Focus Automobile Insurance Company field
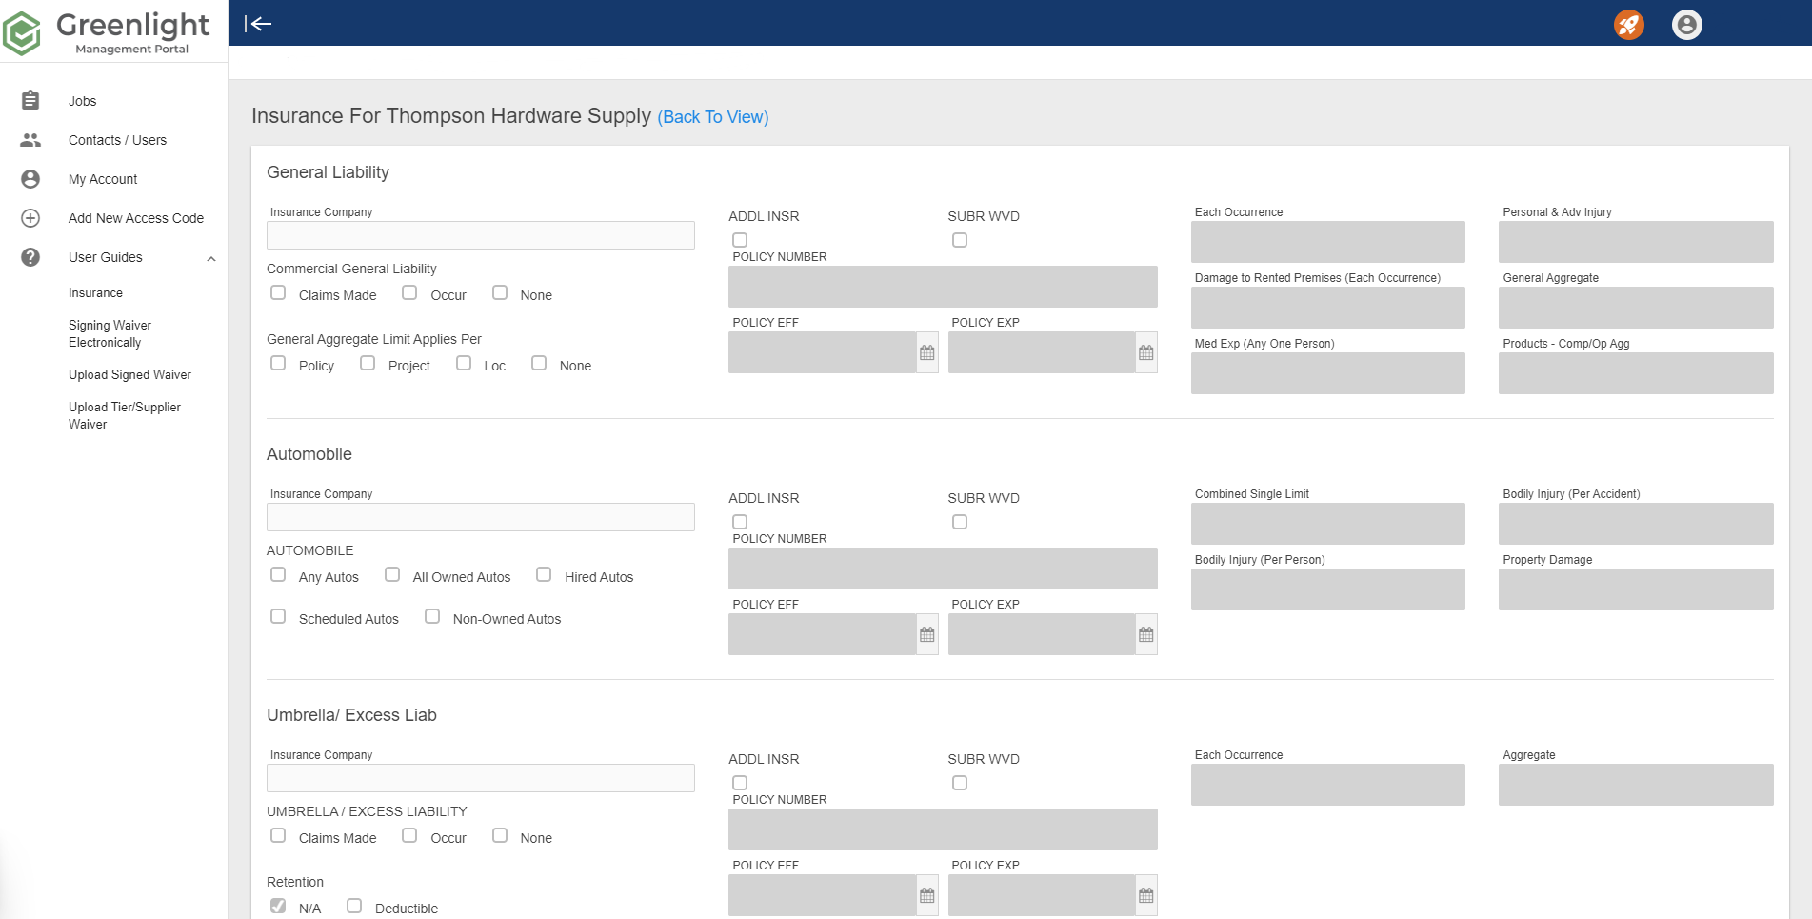Viewport: 1812px width, 919px height. [x=481, y=517]
